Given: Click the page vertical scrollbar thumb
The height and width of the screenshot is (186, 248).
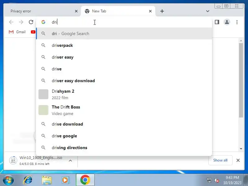Looking at the screenshot, I should 241,80.
